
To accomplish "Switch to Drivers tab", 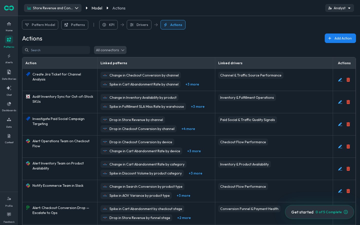I will [139, 25].
